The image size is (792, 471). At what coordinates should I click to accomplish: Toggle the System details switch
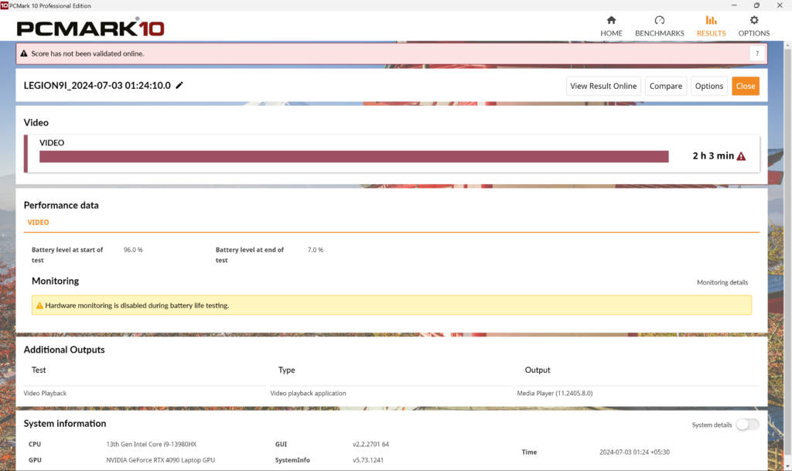[x=747, y=425]
